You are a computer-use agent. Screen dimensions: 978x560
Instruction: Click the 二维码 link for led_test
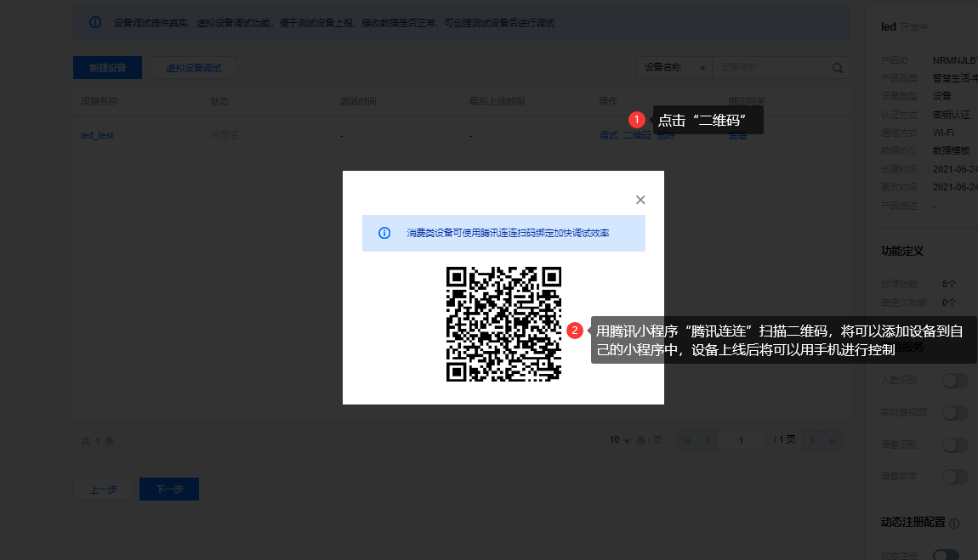point(637,135)
